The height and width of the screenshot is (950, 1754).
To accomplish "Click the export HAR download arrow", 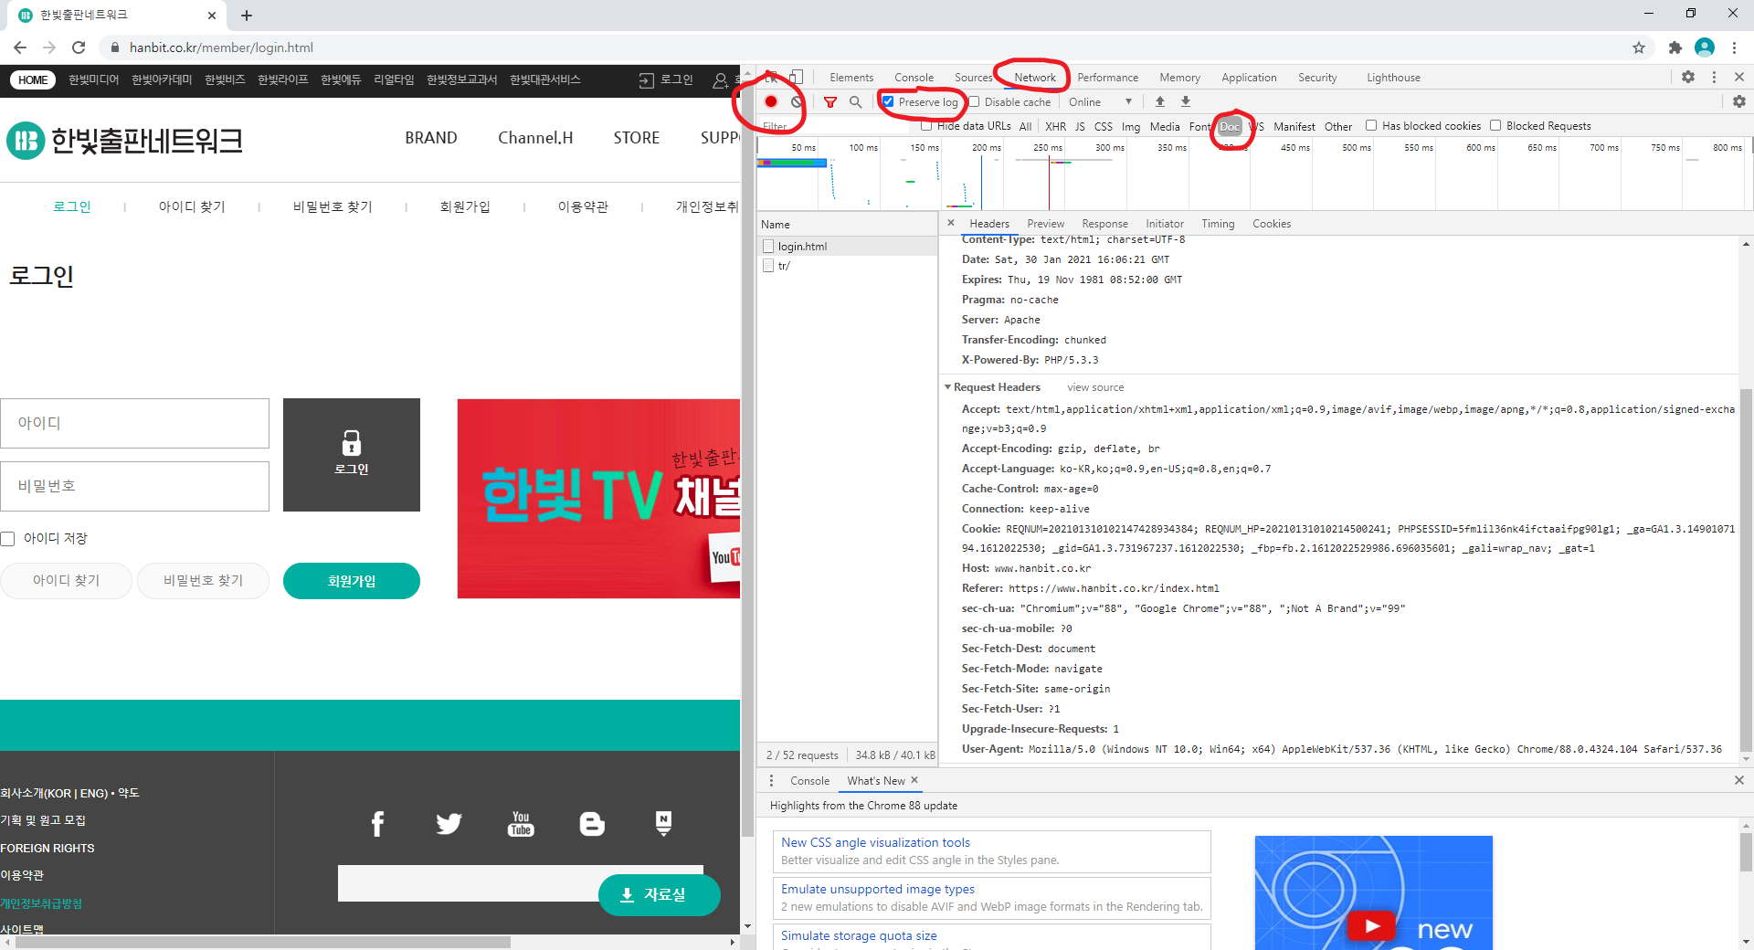I will click(1186, 101).
